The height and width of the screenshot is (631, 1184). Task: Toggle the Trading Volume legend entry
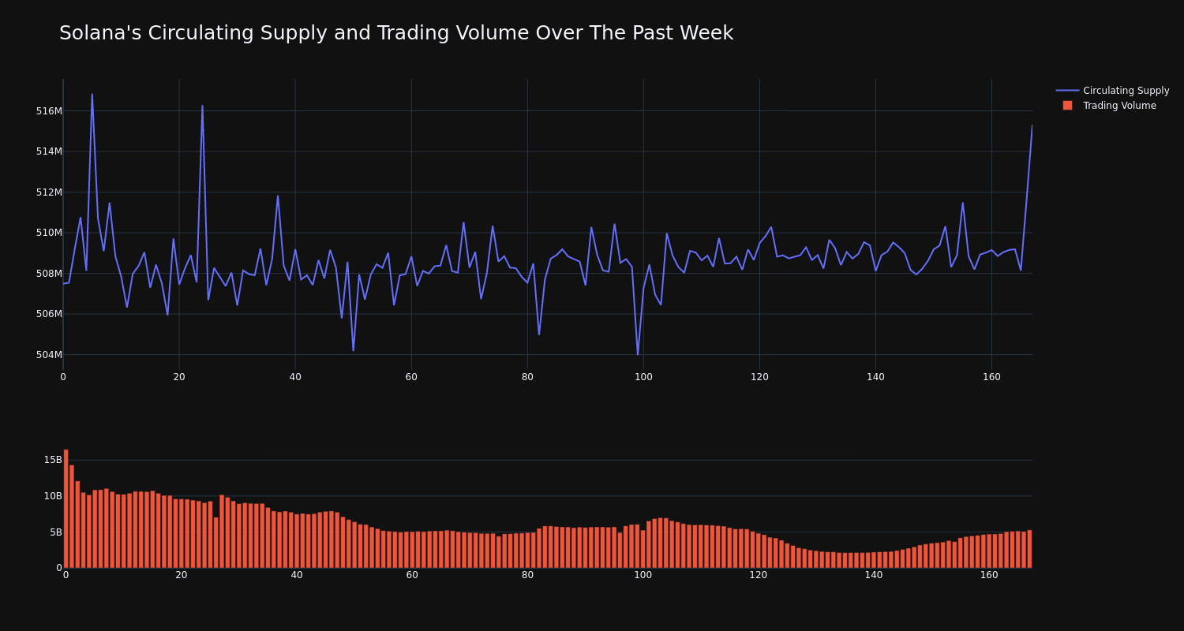[1112, 106]
